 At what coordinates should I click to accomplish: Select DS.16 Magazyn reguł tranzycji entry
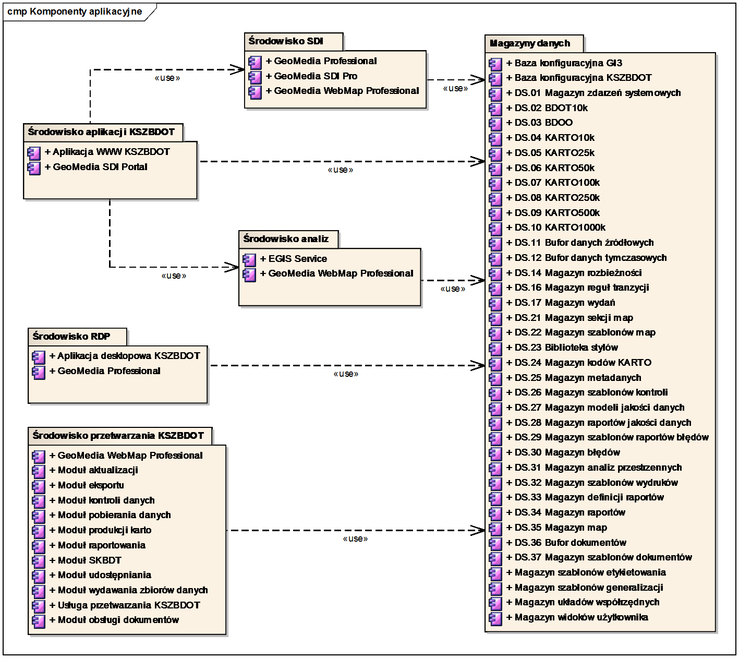[x=577, y=288]
